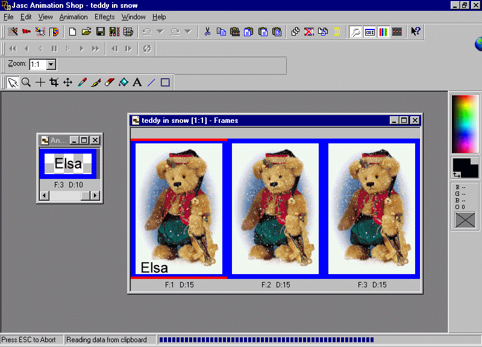Open the Zoom ratio dropdown
The height and width of the screenshot is (347, 482).
51,64
